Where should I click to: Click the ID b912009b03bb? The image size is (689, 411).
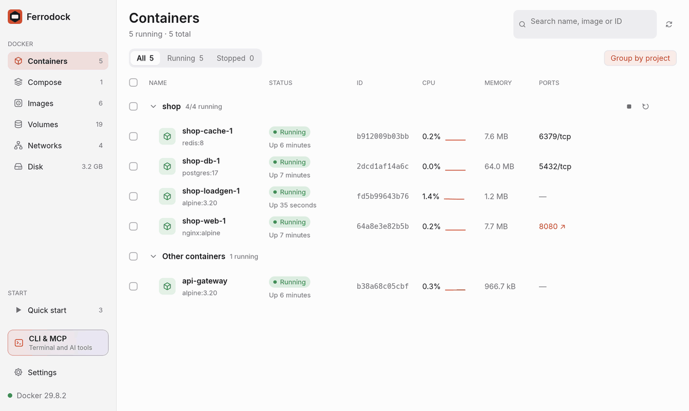click(x=383, y=136)
